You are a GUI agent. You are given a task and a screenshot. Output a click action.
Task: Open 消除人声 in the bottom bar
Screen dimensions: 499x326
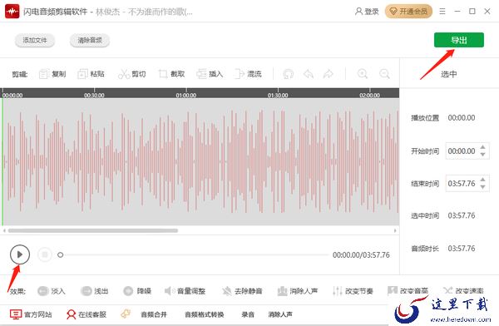(280, 314)
